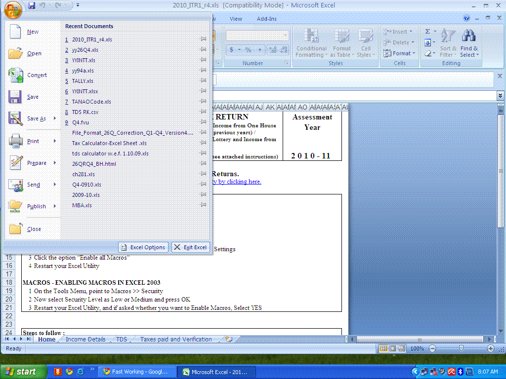The image size is (506, 379).
Task: Expand the Publish submenu arrow
Action: coord(55,206)
